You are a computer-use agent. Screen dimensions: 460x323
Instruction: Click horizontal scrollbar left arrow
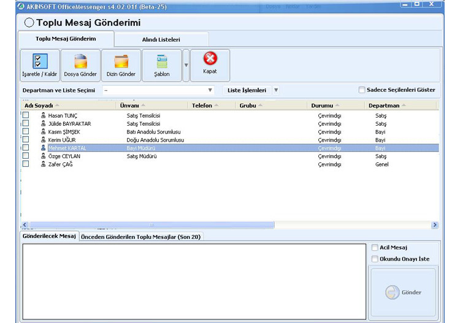(x=25, y=225)
